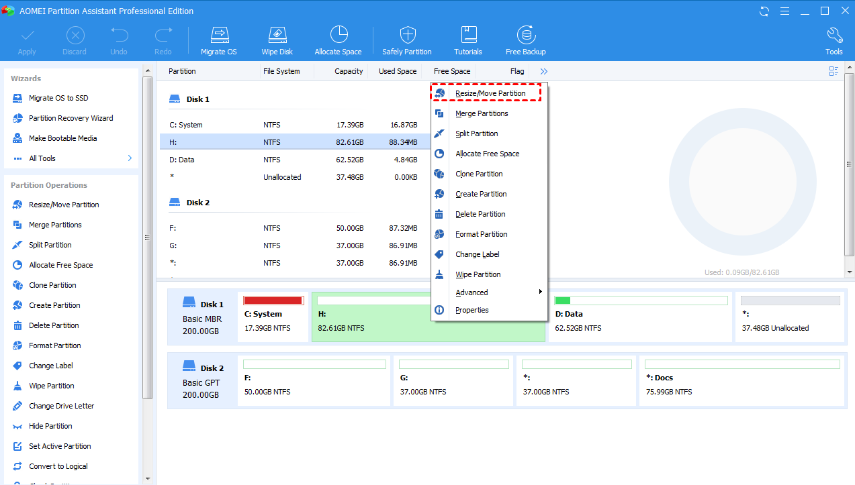Launch the Allocate Space tool

338,39
